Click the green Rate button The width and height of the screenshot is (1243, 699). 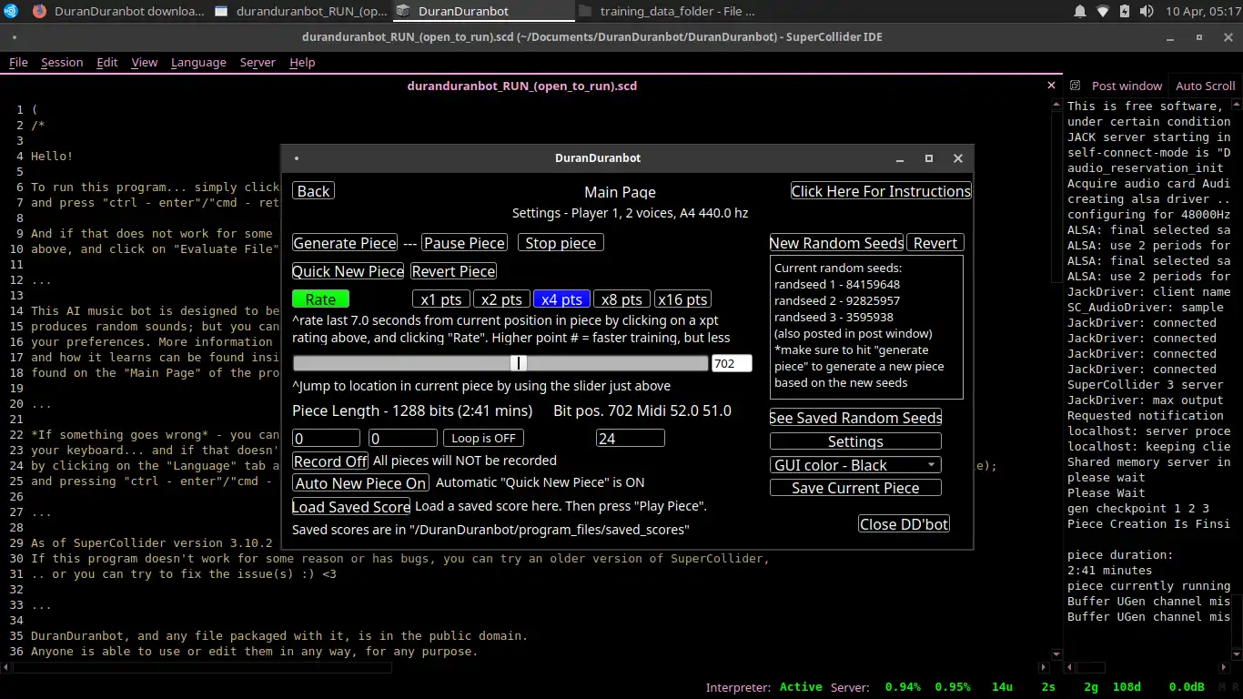click(320, 299)
